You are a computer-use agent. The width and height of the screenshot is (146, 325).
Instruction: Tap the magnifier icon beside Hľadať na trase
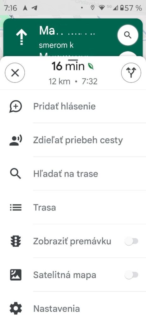tap(16, 174)
